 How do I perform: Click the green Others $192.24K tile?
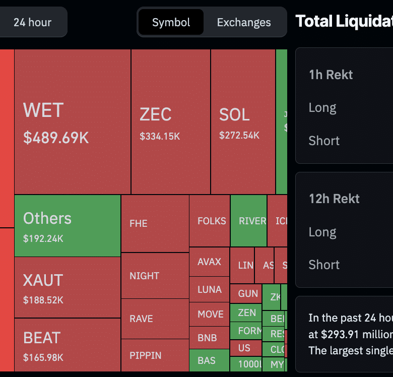coord(67,226)
